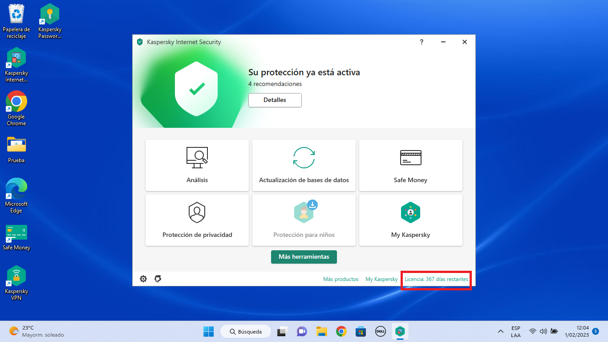
Task: Open Kaspersky VPN desktop shortcut
Action: click(x=16, y=282)
